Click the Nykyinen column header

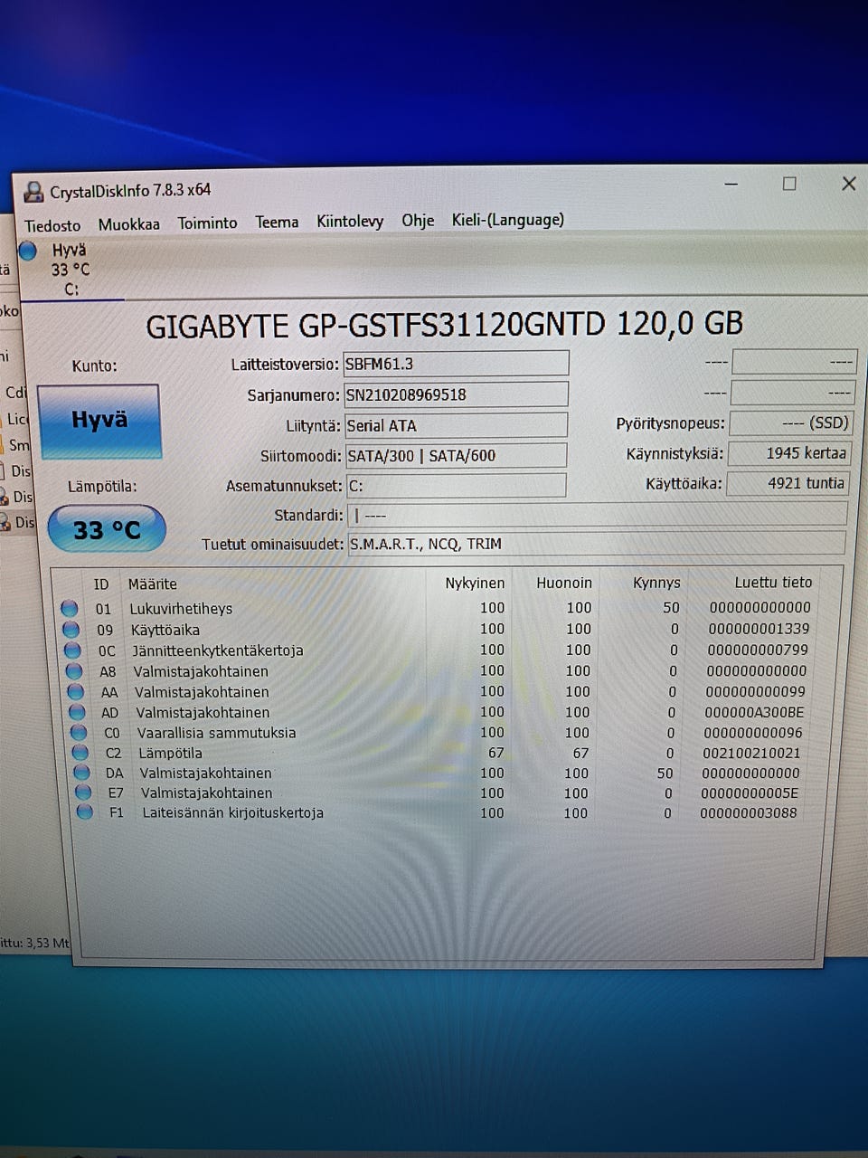(x=475, y=583)
